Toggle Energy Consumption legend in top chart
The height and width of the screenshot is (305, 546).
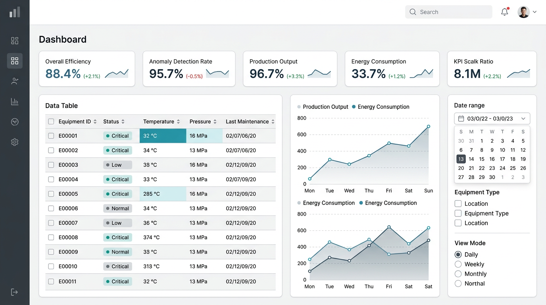tap(381, 107)
